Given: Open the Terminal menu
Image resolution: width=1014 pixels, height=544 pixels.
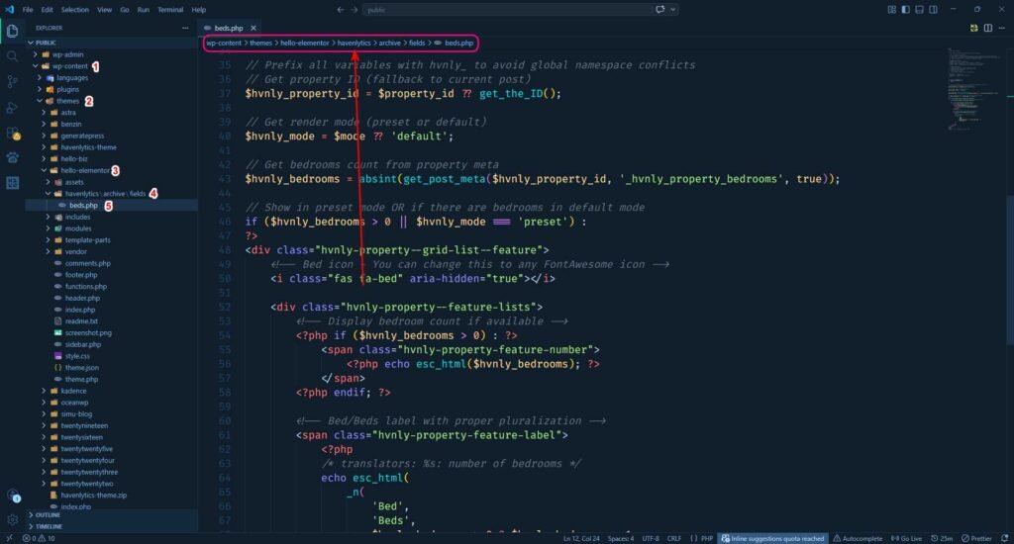Looking at the screenshot, I should [x=170, y=9].
